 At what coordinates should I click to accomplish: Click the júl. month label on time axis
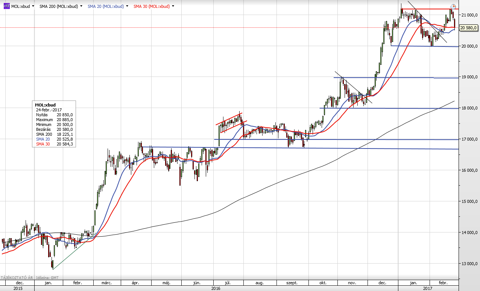(228, 283)
